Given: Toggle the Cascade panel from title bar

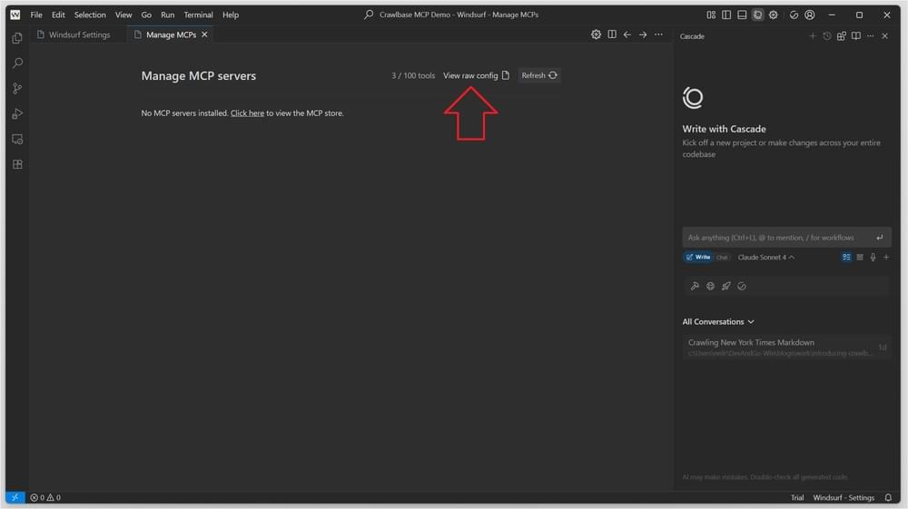Looking at the screenshot, I should 757,15.
